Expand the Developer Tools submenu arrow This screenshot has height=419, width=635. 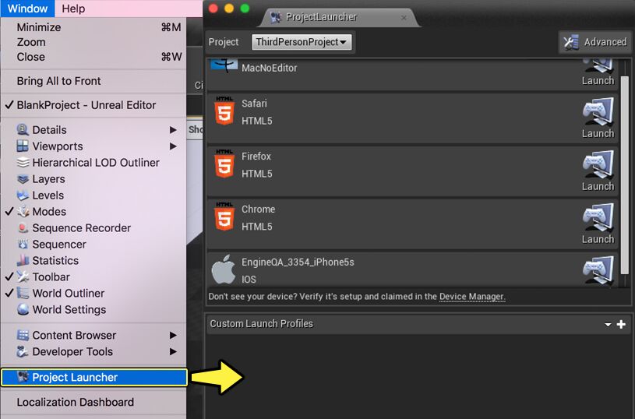(x=173, y=351)
